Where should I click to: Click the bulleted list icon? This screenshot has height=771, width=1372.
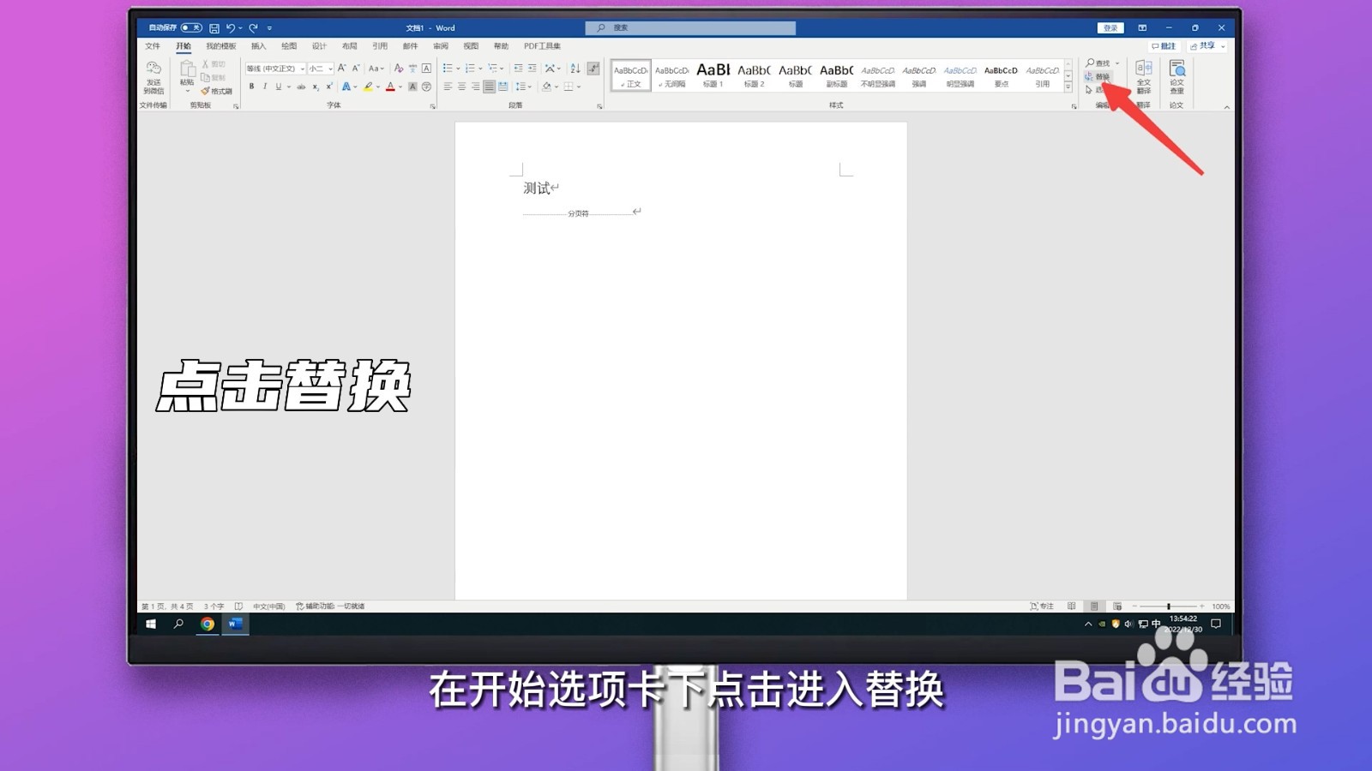(449, 69)
